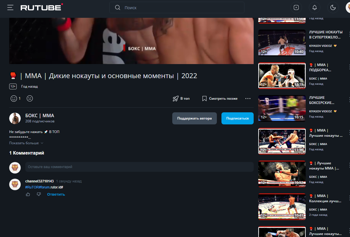Click the 12+ age rating badge under title
Viewport: 350px width, 237px height.
coord(13,86)
